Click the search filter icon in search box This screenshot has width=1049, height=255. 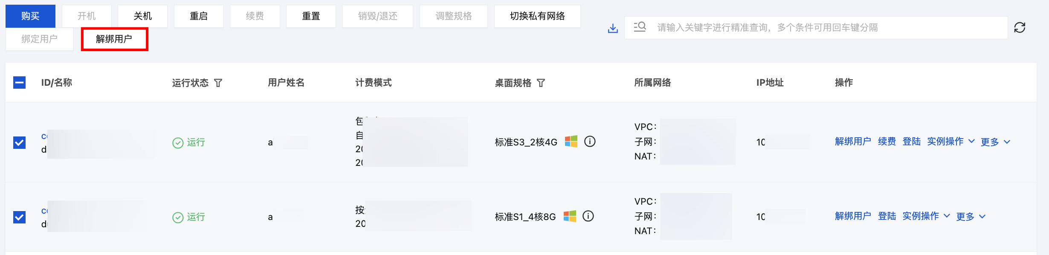tap(640, 27)
